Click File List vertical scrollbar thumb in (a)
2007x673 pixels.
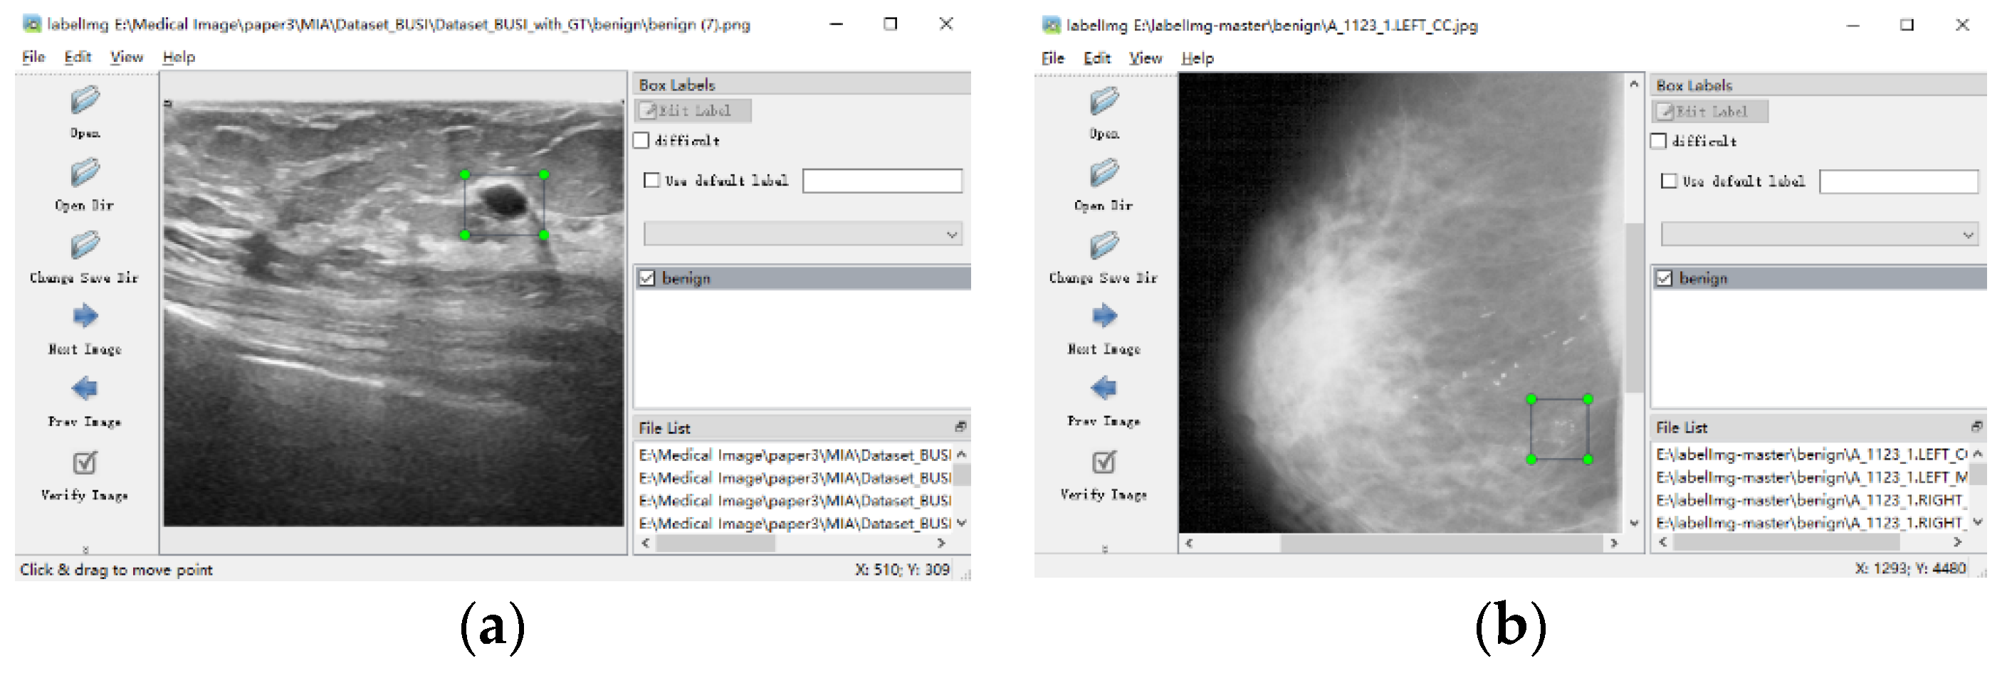pyautogui.click(x=963, y=475)
